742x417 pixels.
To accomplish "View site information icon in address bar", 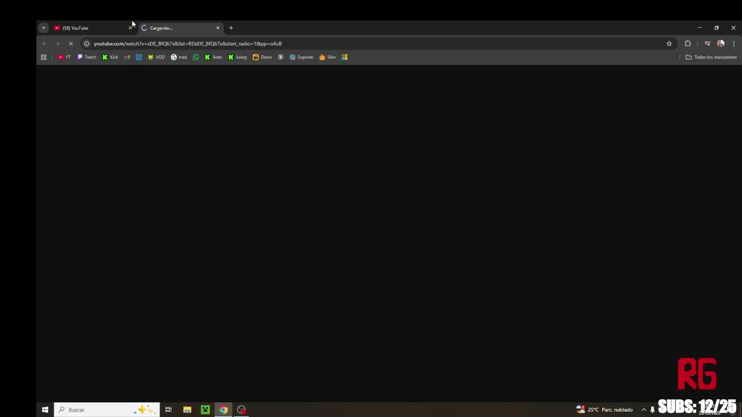I will 86,43.
